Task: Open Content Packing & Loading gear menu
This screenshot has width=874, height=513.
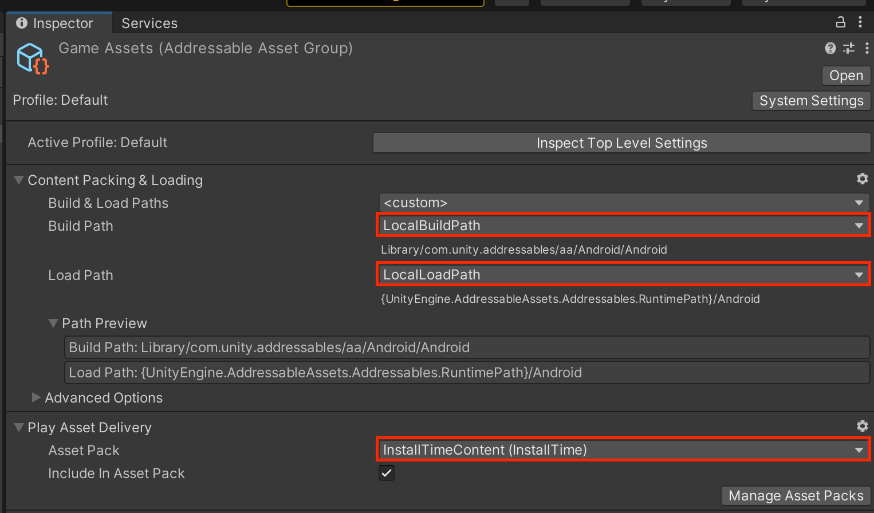Action: (862, 179)
